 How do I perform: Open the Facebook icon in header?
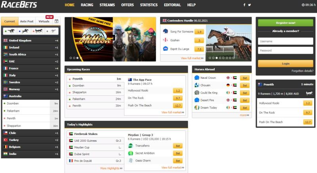pyautogui.click(x=244, y=5)
